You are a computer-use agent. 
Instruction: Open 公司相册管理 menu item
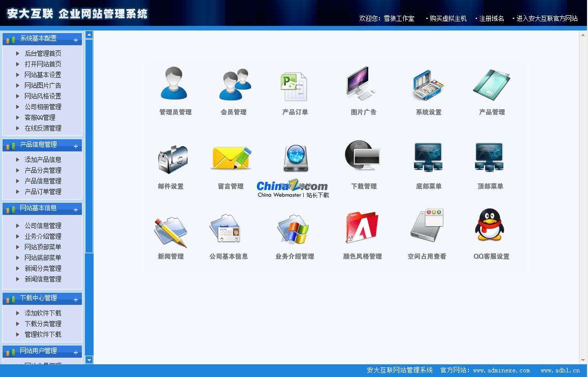pyautogui.click(x=43, y=107)
